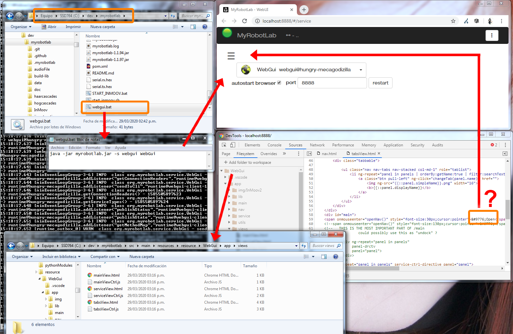The height and width of the screenshot is (334, 513).
Task: Expand the utils folder in DevTools tree
Action: pos(229,222)
